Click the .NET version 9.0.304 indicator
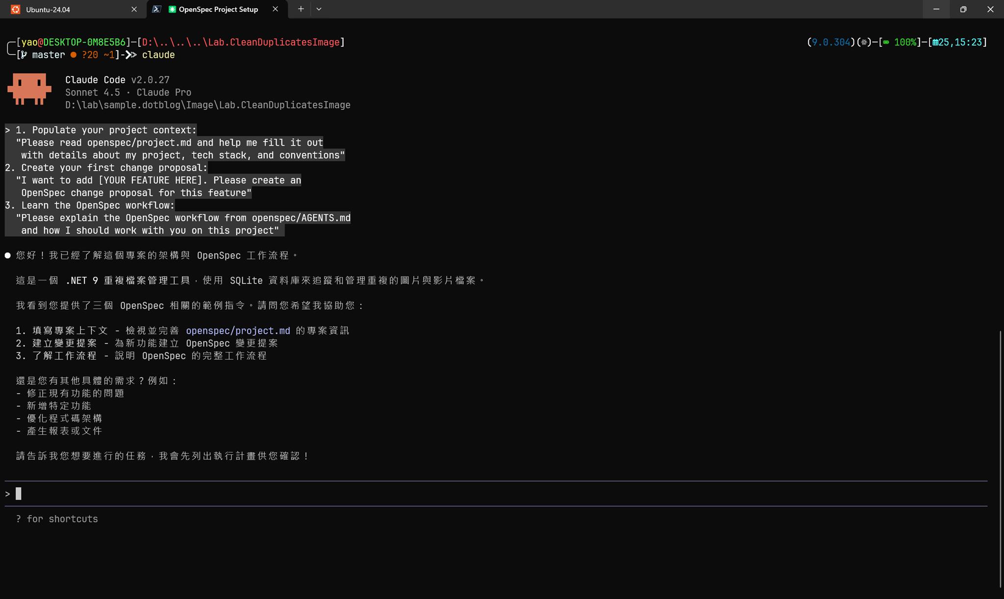 coord(831,43)
